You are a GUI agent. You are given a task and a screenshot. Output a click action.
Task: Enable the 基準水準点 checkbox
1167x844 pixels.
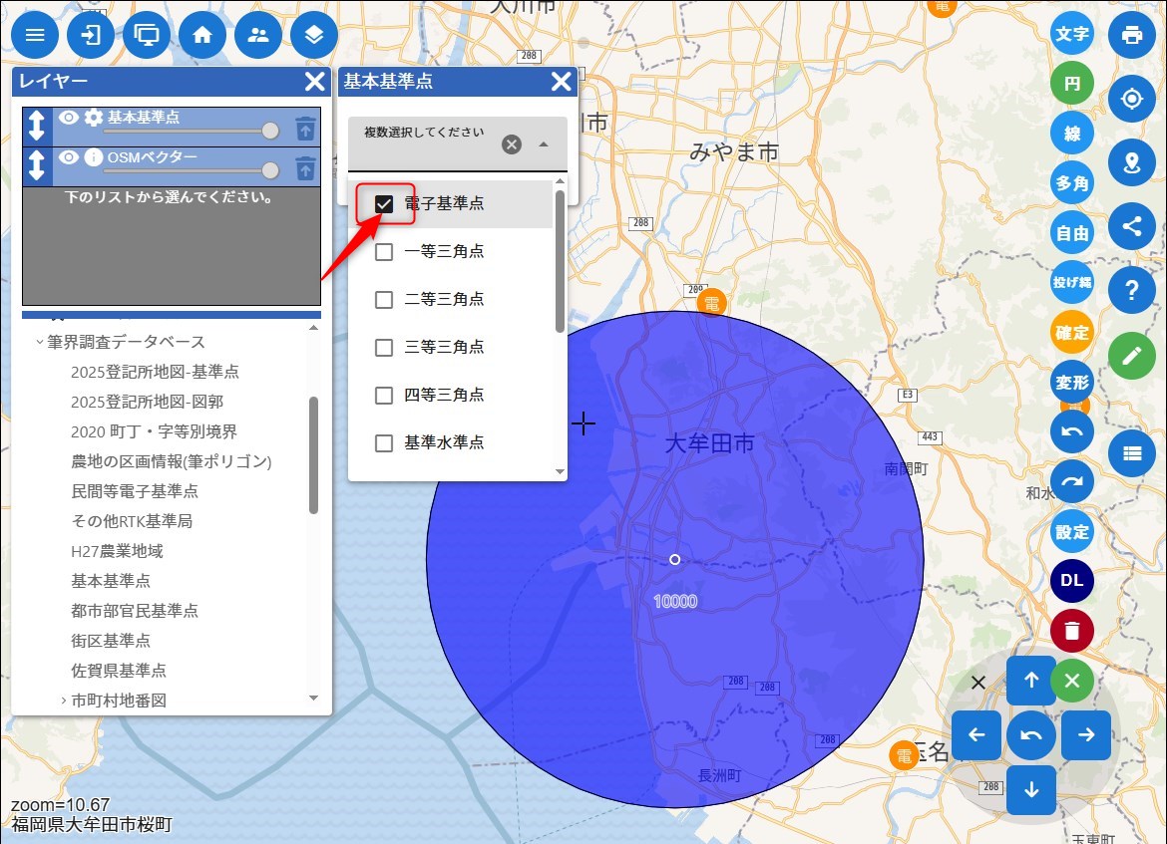tap(384, 443)
